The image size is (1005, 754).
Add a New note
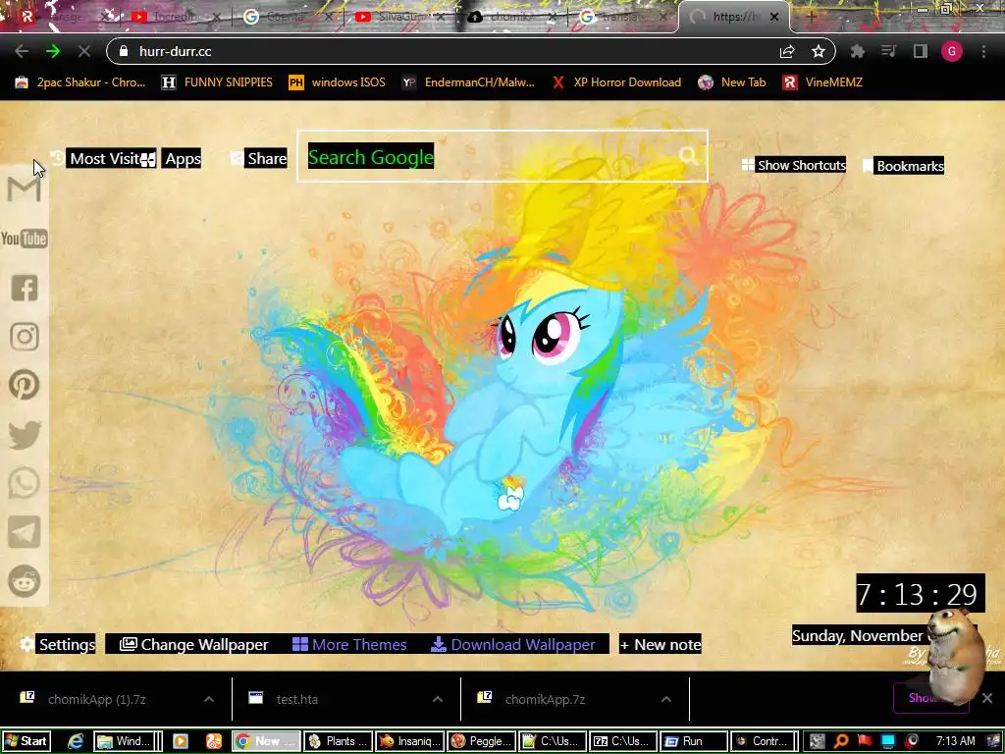[661, 644]
